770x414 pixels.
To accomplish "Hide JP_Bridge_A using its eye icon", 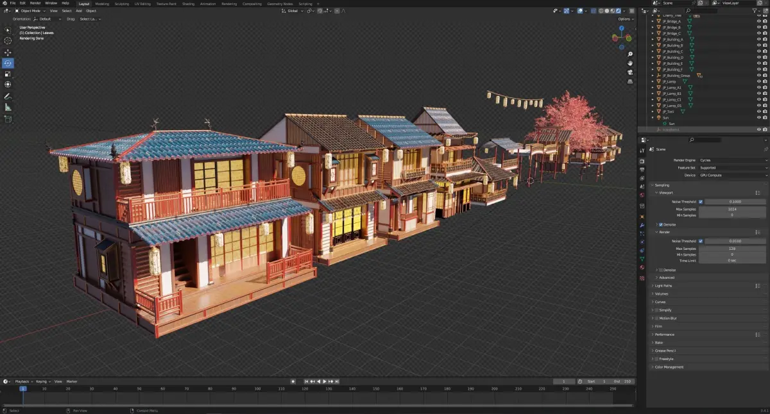I will (759, 21).
